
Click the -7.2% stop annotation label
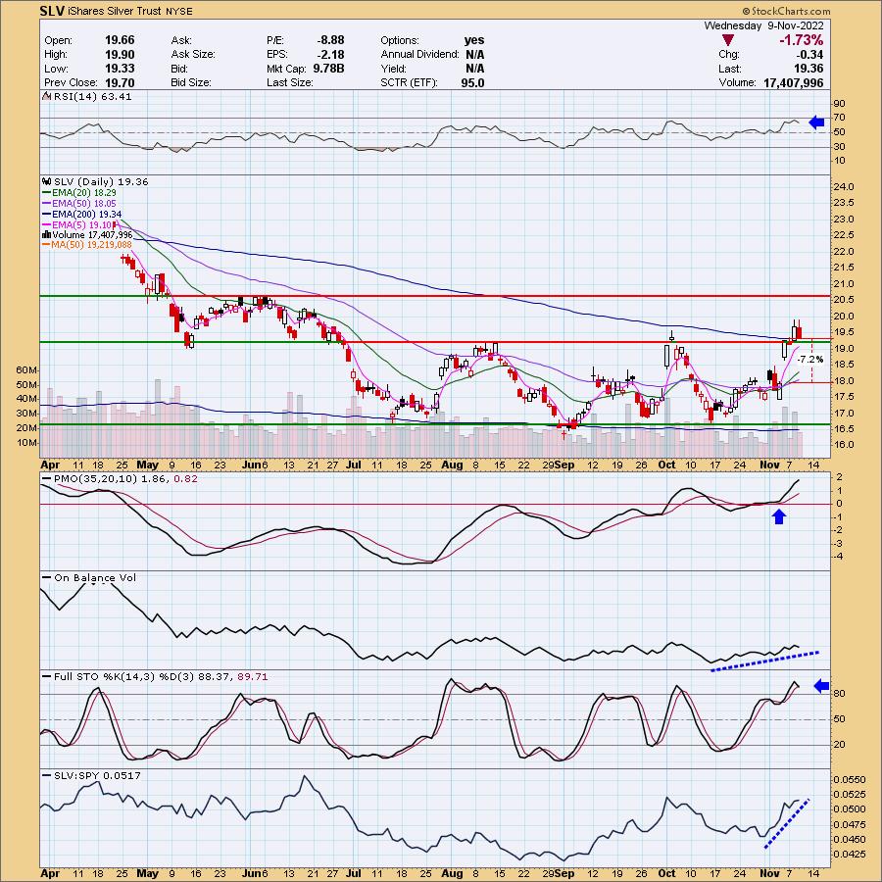pyautogui.click(x=810, y=359)
